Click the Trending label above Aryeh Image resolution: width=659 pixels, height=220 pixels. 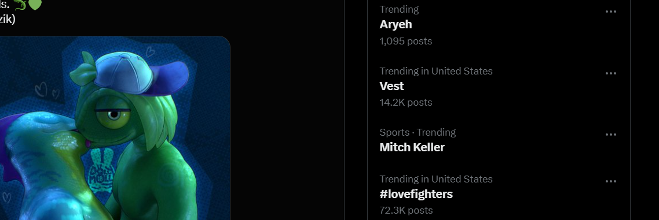click(399, 9)
